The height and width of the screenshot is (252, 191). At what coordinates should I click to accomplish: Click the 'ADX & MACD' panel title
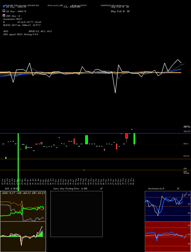tap(12, 189)
